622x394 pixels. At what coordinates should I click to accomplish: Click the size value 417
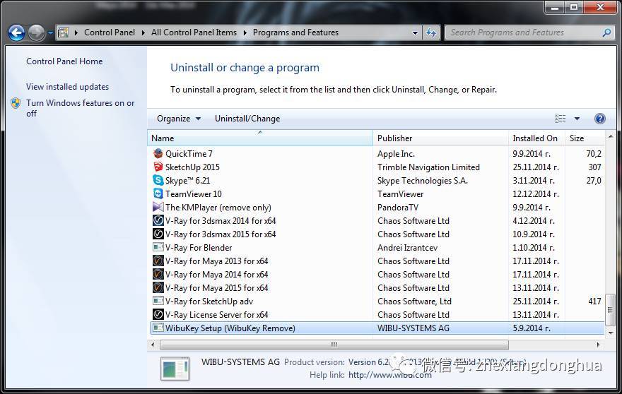point(594,302)
